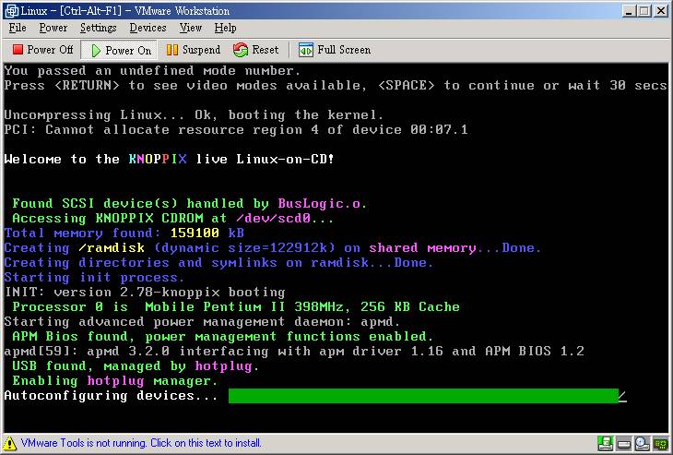The image size is (673, 455).
Task: Click the 'apmd[59]: apmd 3.2.0 interfacing' line
Action: pos(294,351)
